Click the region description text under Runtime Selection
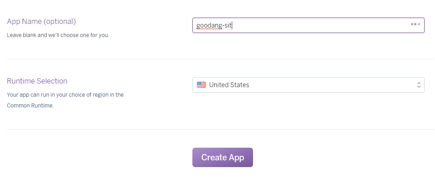435x182 pixels. click(x=65, y=100)
